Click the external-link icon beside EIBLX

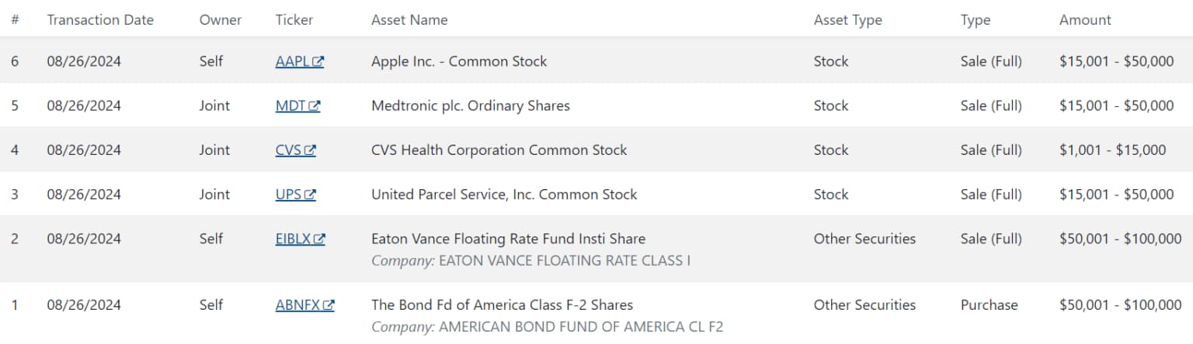tap(319, 239)
